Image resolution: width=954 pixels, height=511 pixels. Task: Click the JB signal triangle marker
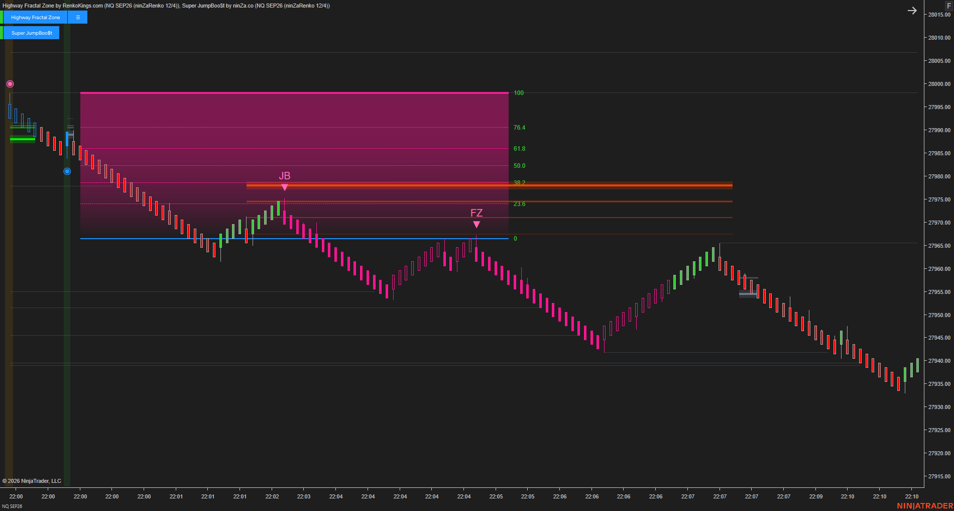285,187
